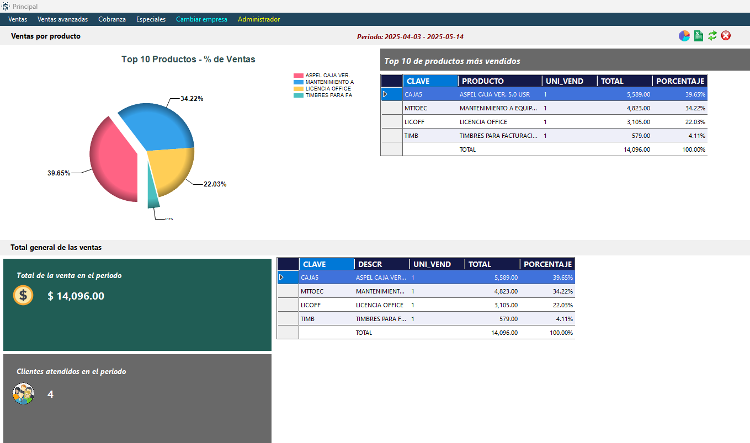Refresh data with the green arrows icon

pos(712,36)
